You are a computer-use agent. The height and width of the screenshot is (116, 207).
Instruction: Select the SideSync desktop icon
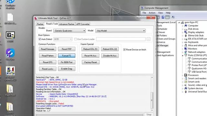[x=10, y=53]
